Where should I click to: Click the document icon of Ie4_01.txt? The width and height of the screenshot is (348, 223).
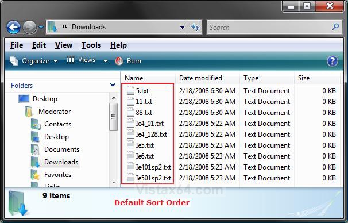click(130, 123)
